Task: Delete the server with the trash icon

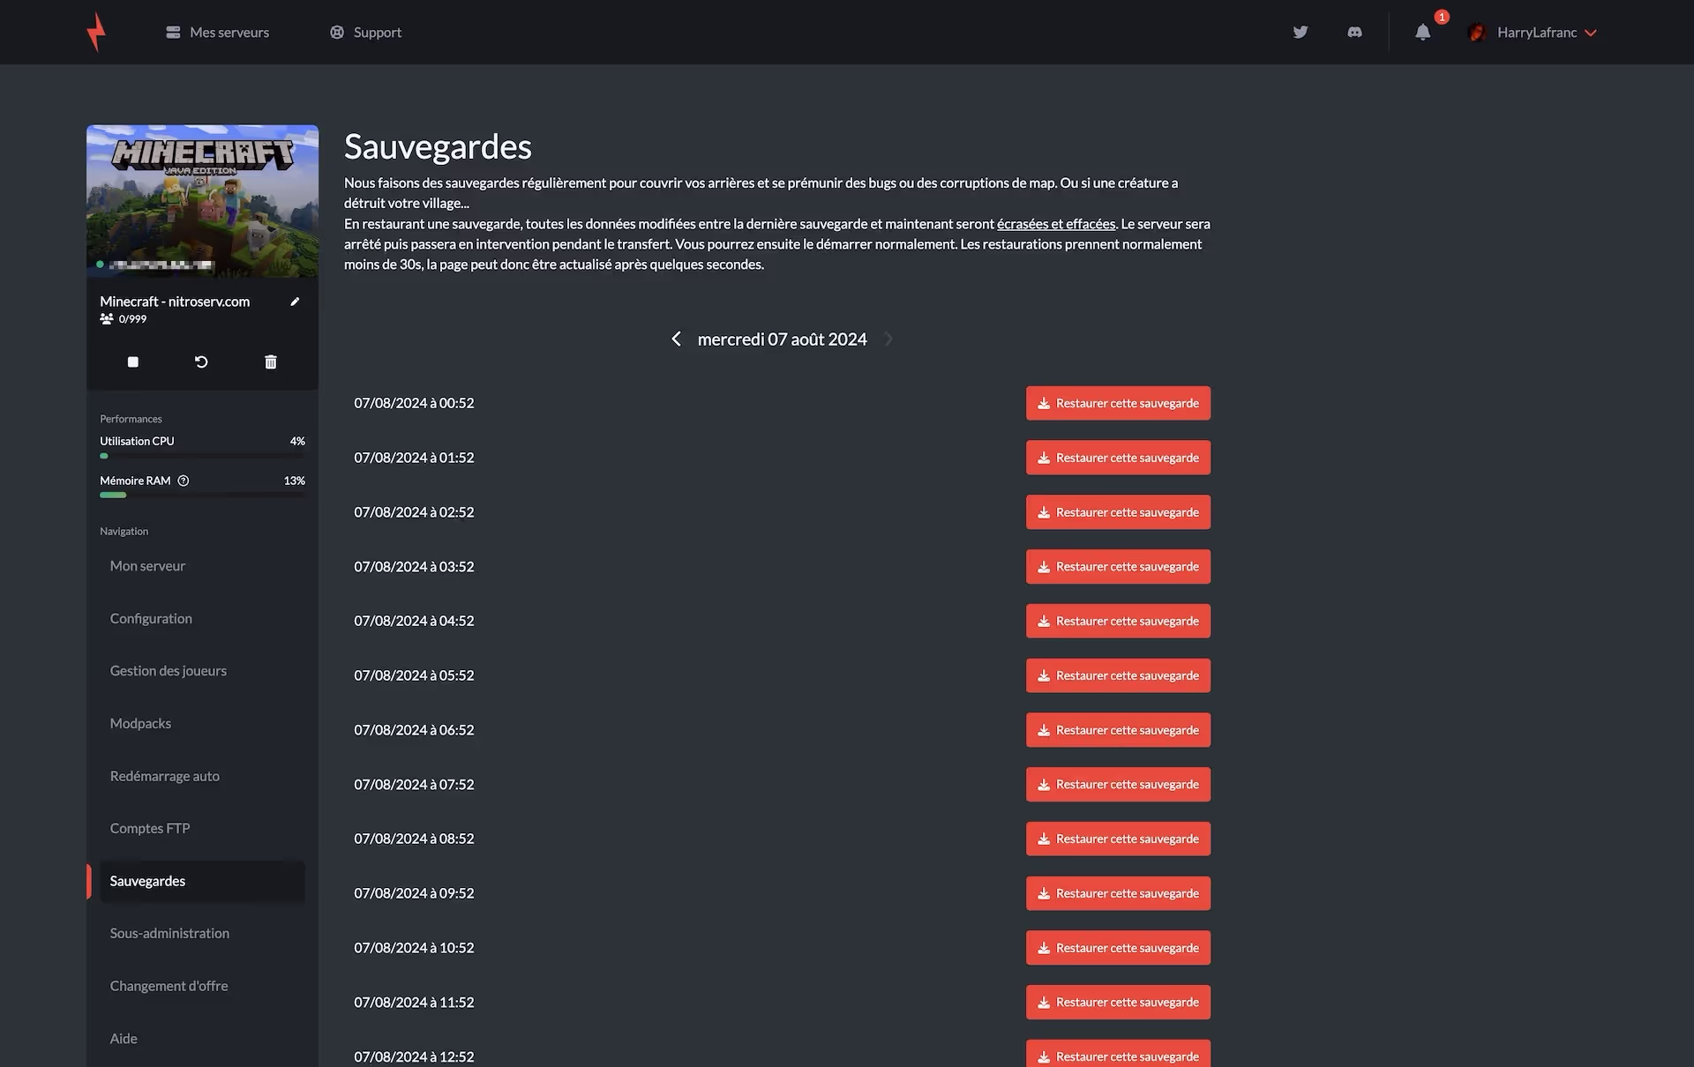Action: 271,362
